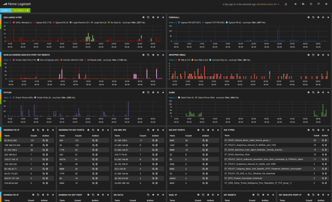Image resolution: width=332 pixels, height=202 pixels.
Task: Toggle the Int Resets series label
Action: coord(94,60)
